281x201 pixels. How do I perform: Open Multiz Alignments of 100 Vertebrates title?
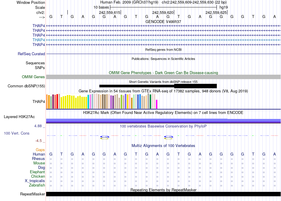[x=163, y=146]
